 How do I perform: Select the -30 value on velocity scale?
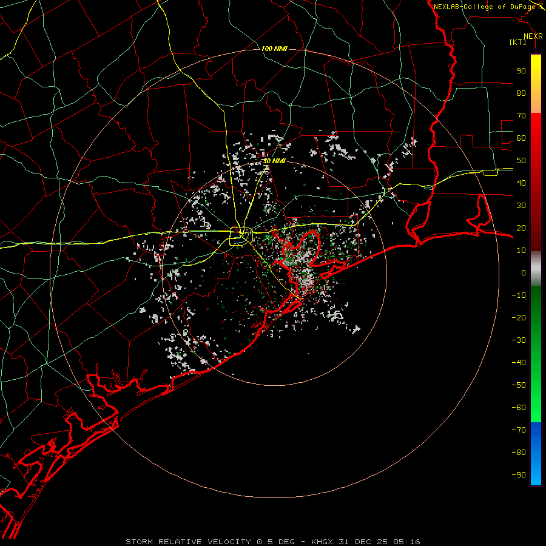519,340
